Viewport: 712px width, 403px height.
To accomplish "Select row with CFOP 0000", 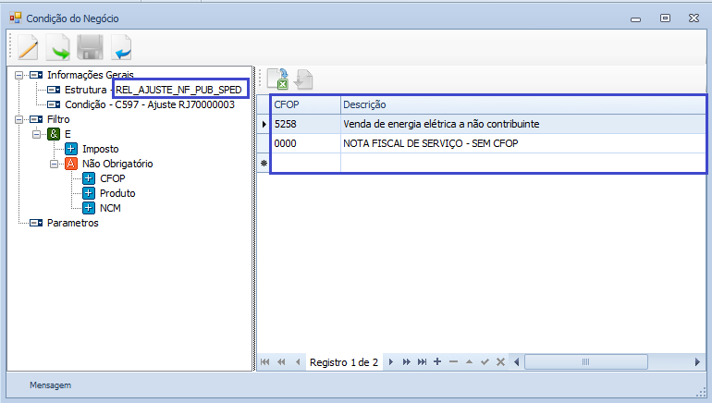I will [x=305, y=143].
